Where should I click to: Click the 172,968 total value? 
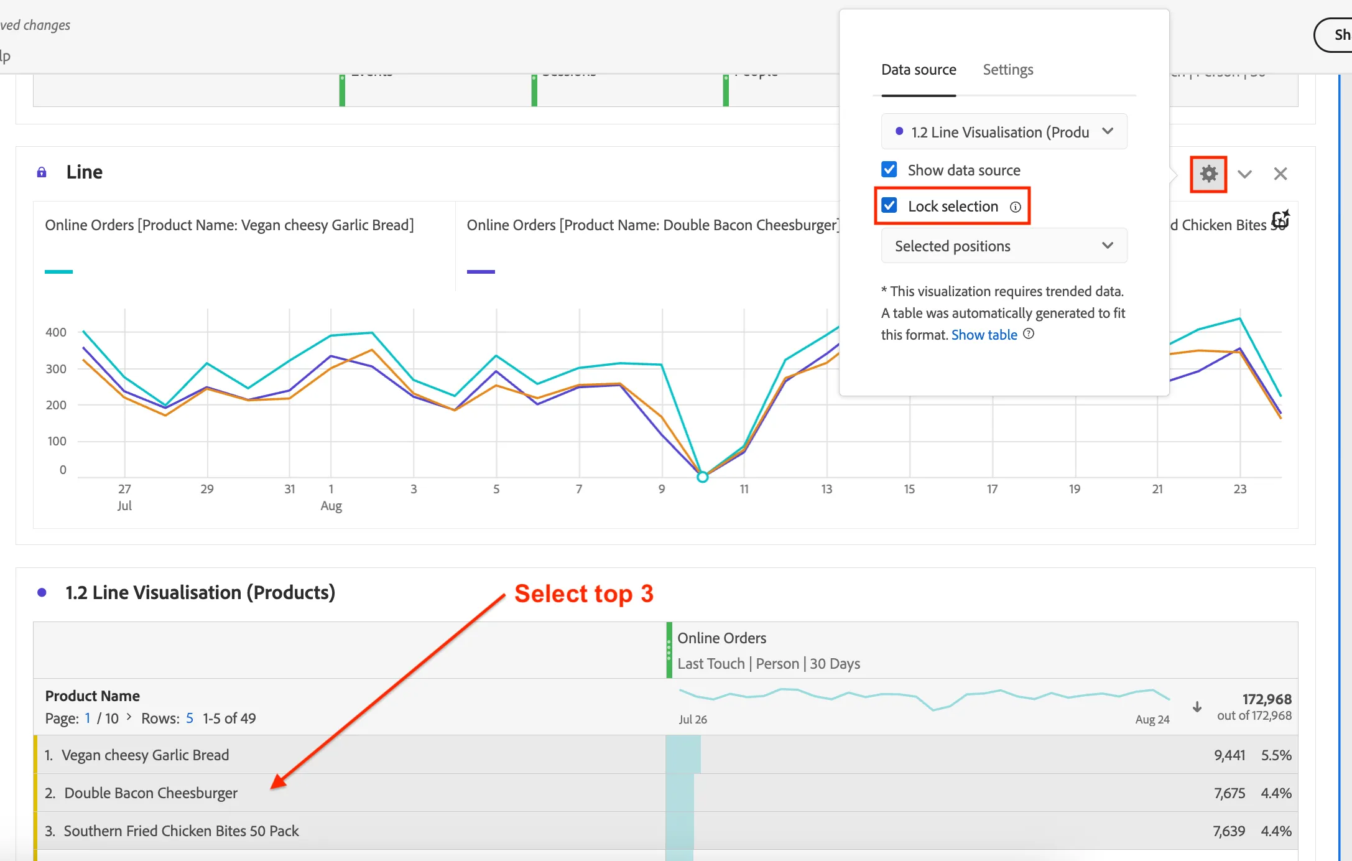pyautogui.click(x=1267, y=699)
